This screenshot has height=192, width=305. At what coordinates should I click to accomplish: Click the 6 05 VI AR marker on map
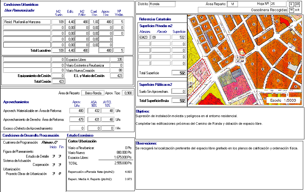[240, 59]
